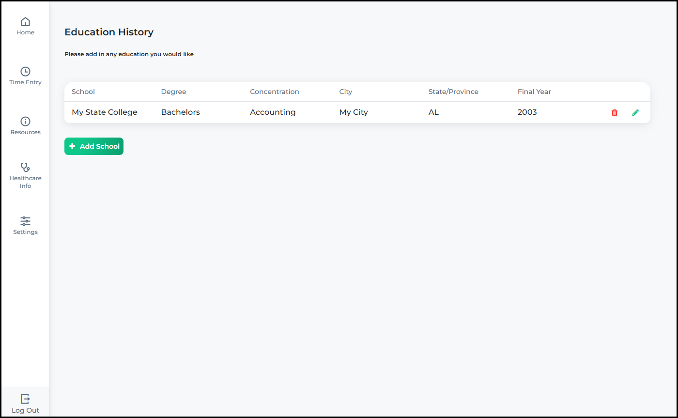The image size is (678, 418).
Task: Click the Education History heading
Action: (x=109, y=32)
